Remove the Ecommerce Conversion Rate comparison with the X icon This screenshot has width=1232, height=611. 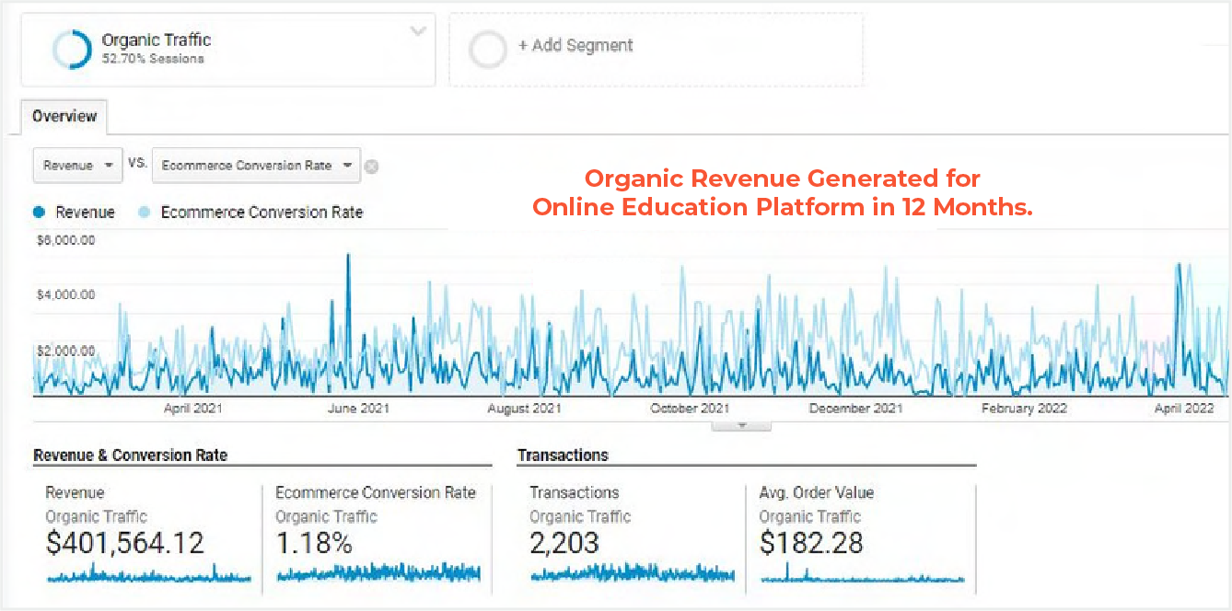pyautogui.click(x=372, y=167)
